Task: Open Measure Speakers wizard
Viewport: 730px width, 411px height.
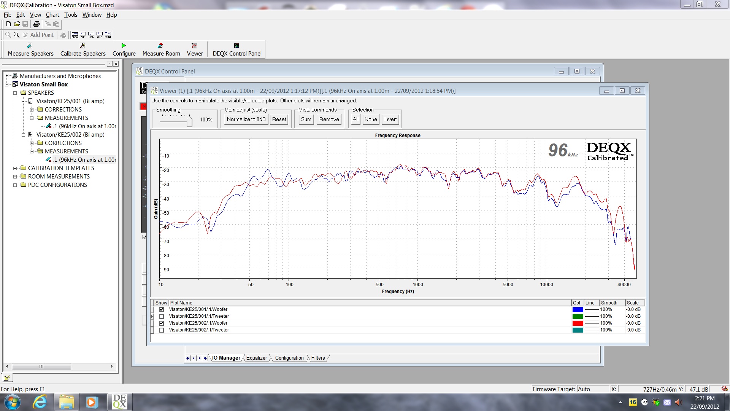Action: [30, 50]
